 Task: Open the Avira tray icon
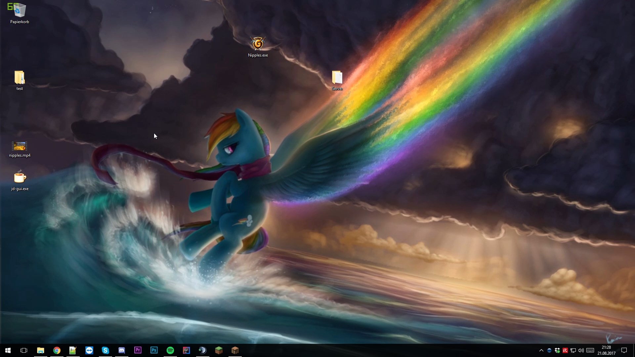(565, 350)
